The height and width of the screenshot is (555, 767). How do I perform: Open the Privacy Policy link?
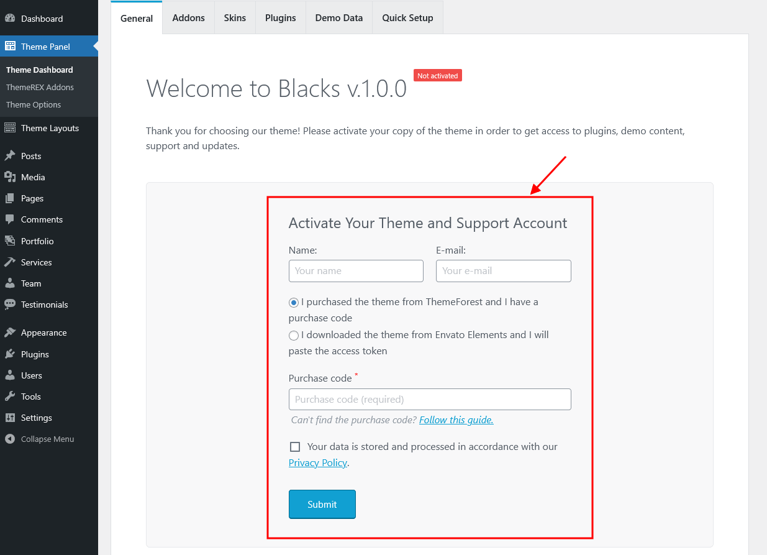tap(318, 462)
